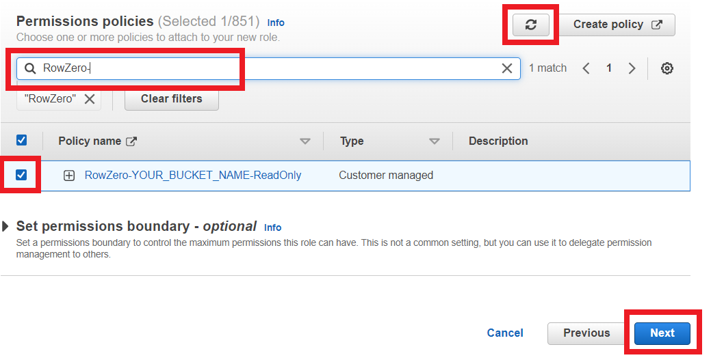Uncheck the RowZero-YOUR_BUCKET_NAME-ReadOnly policy checkbox

pos(21,175)
